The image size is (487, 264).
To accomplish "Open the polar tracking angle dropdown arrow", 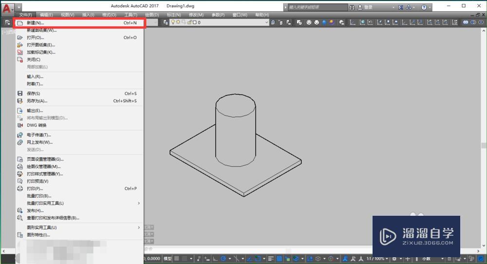I will 230,259.
